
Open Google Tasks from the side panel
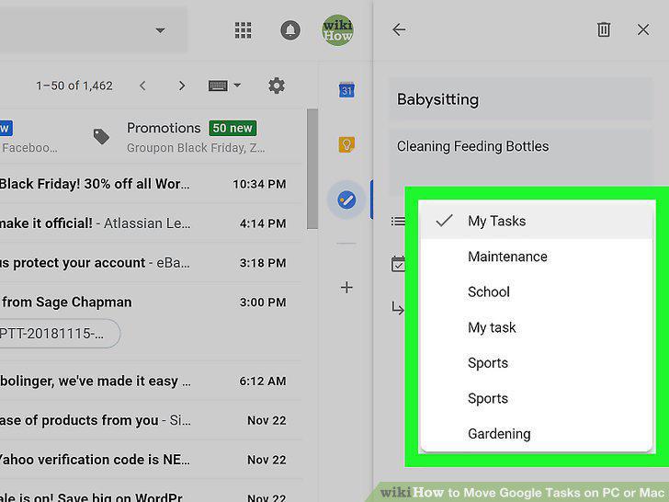point(346,200)
